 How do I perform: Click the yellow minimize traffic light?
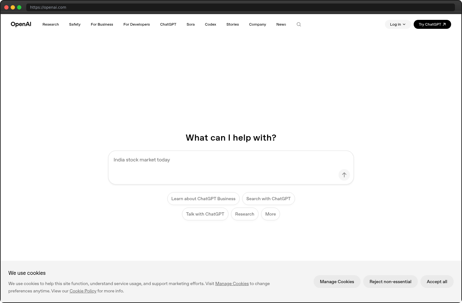(13, 7)
